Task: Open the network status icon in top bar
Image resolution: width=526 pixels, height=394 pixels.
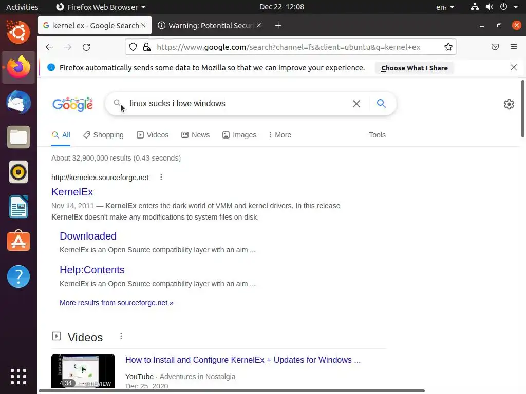Action: coord(475,7)
